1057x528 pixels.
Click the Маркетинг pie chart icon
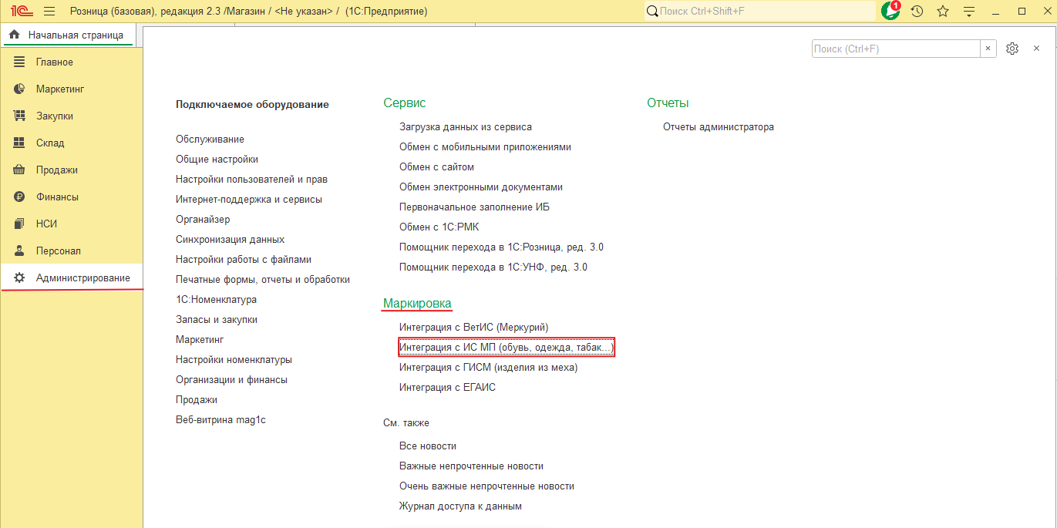click(x=20, y=89)
